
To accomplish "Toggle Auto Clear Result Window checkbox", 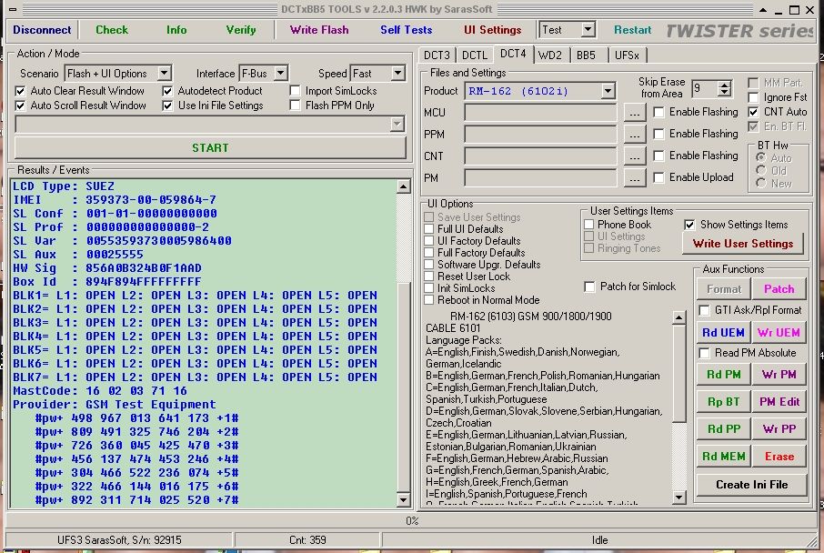I will 21,91.
